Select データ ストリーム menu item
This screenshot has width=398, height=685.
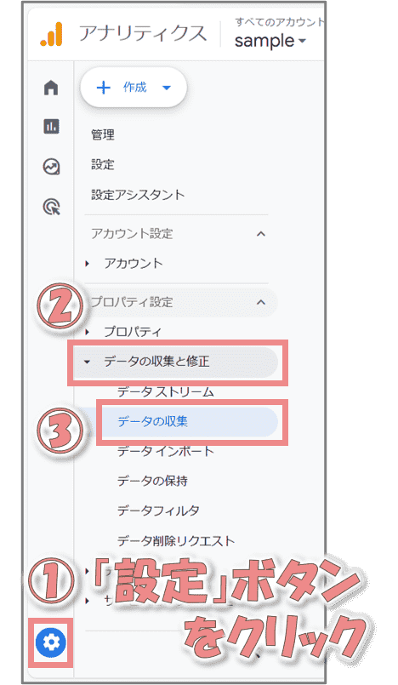coord(165,392)
